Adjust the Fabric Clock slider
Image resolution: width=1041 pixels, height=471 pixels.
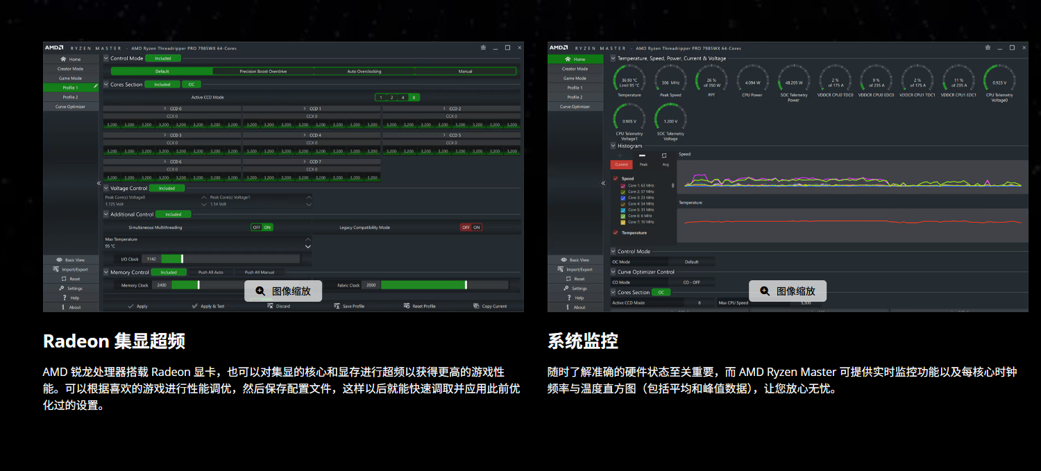click(444, 285)
